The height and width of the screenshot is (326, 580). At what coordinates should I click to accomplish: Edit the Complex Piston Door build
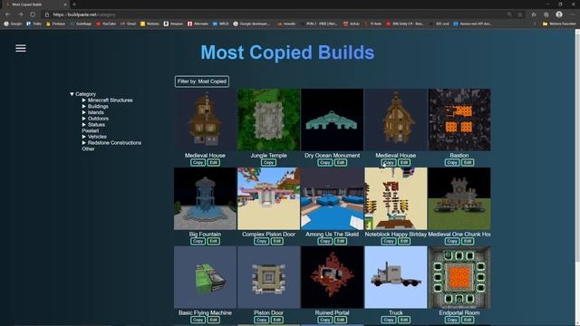pyautogui.click(x=276, y=242)
